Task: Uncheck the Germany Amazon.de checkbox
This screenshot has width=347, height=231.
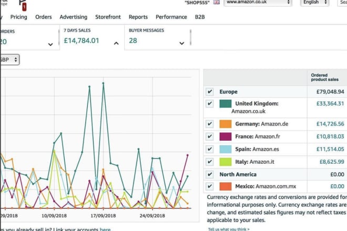Action: tap(210, 124)
